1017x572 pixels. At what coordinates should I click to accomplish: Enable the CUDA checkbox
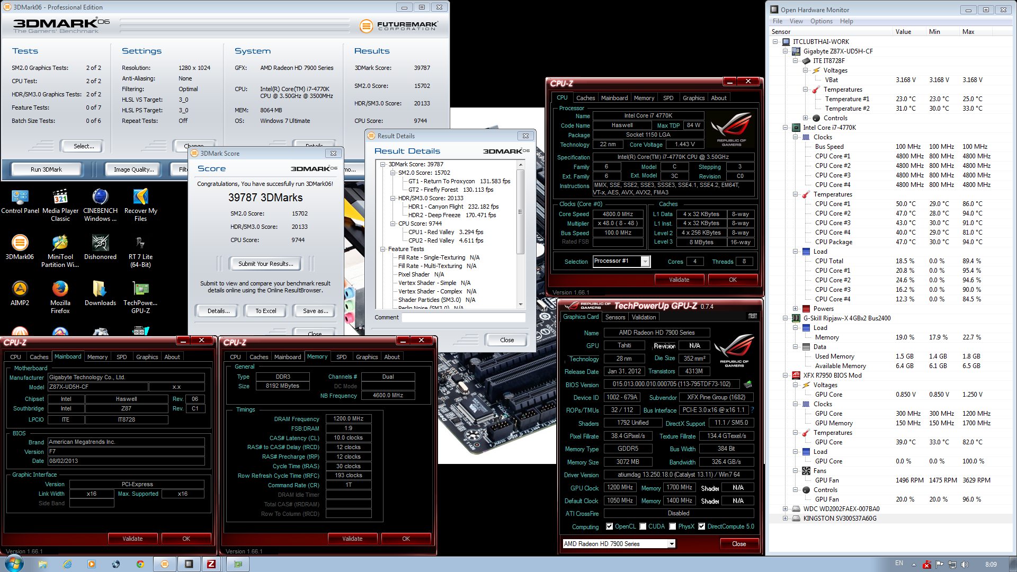pyautogui.click(x=643, y=526)
